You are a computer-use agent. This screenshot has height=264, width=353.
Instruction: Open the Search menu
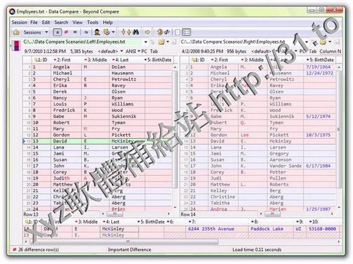[61, 22]
